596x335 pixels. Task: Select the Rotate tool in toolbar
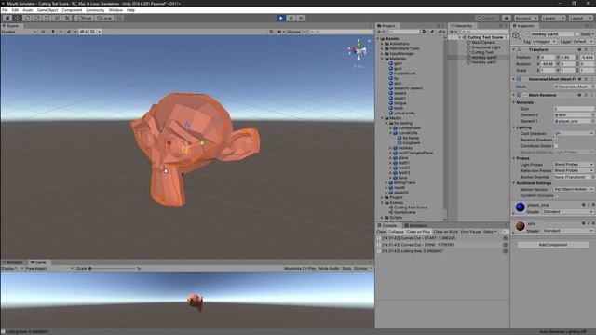click(27, 18)
